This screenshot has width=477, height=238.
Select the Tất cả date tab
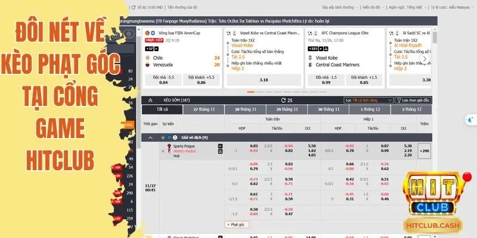(x=162, y=109)
